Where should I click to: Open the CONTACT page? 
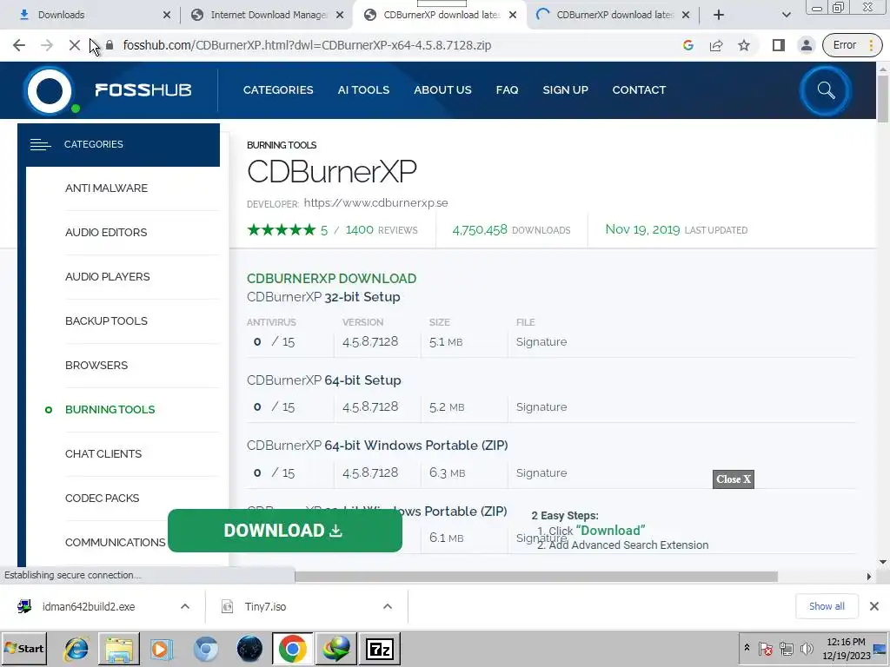639,89
